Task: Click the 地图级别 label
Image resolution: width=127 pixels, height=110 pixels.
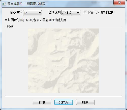Action: click(x=16, y=13)
